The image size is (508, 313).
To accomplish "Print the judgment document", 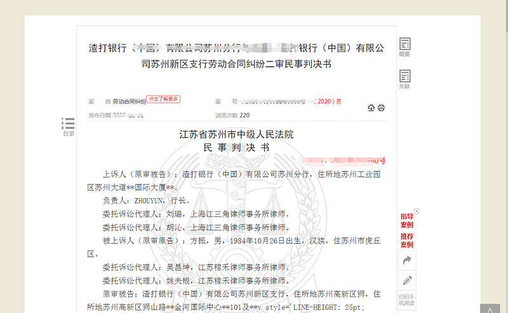I will [381, 107].
